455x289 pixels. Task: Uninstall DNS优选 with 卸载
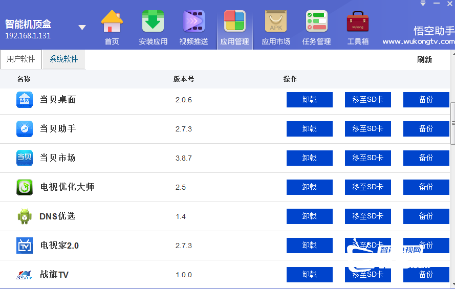pos(309,216)
